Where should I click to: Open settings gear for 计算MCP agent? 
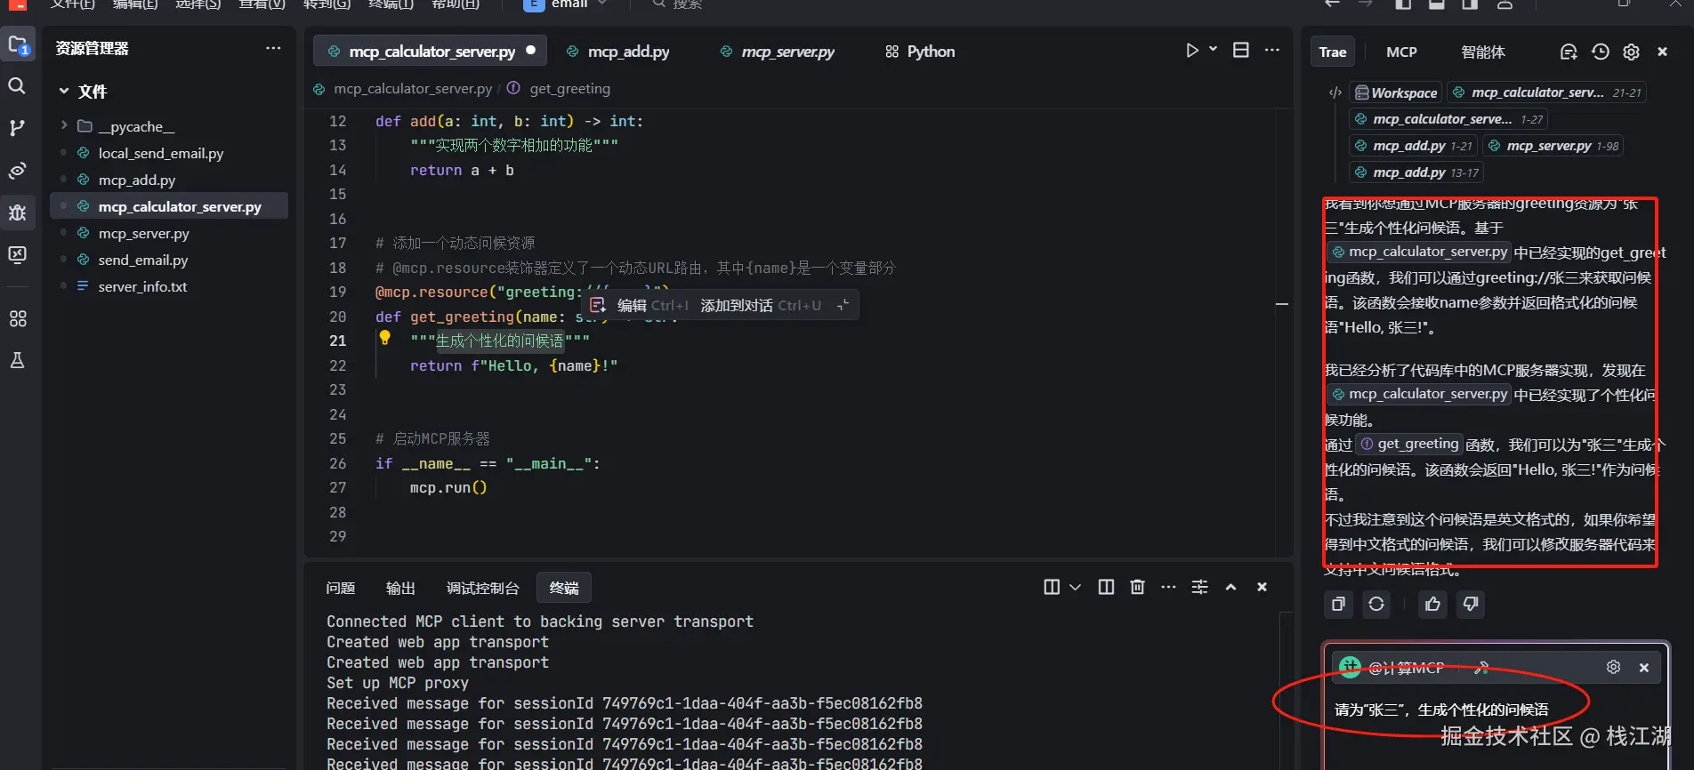[1613, 667]
